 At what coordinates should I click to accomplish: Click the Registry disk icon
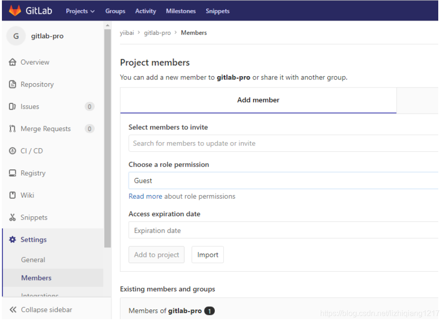point(12,173)
